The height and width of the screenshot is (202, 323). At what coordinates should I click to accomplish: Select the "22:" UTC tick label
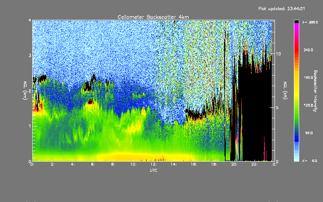tap(255, 164)
